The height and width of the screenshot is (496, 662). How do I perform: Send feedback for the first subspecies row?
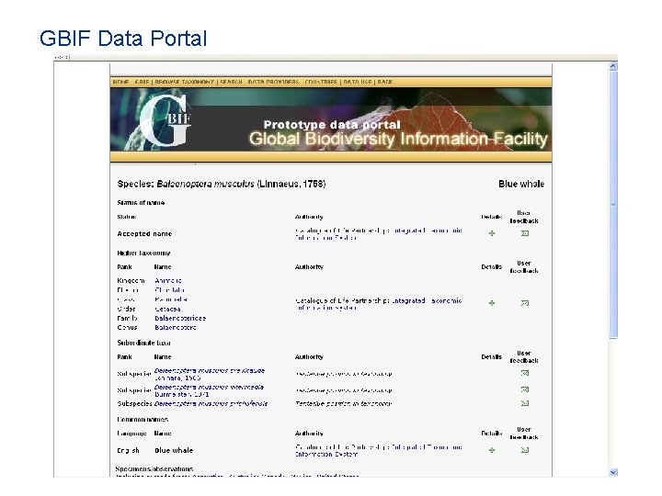[x=525, y=373]
